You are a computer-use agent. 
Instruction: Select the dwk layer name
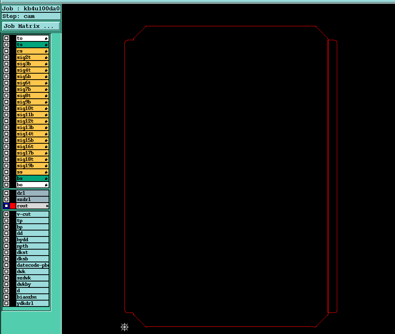(33, 271)
